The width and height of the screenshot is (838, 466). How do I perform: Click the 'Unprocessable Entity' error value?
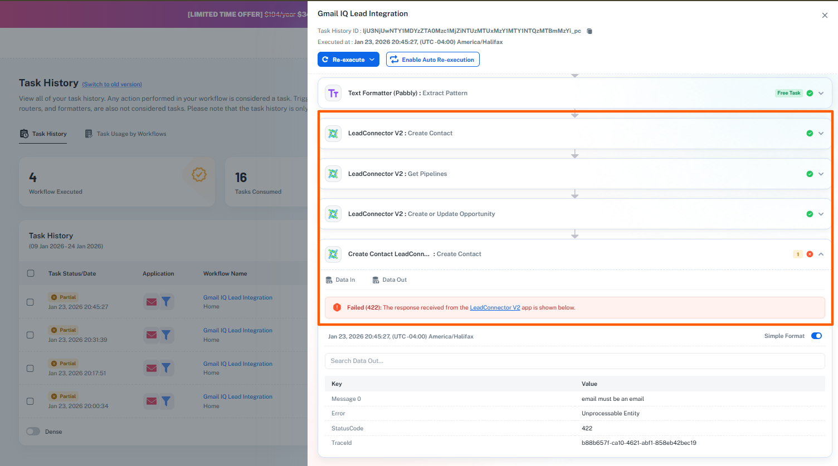[x=610, y=413]
